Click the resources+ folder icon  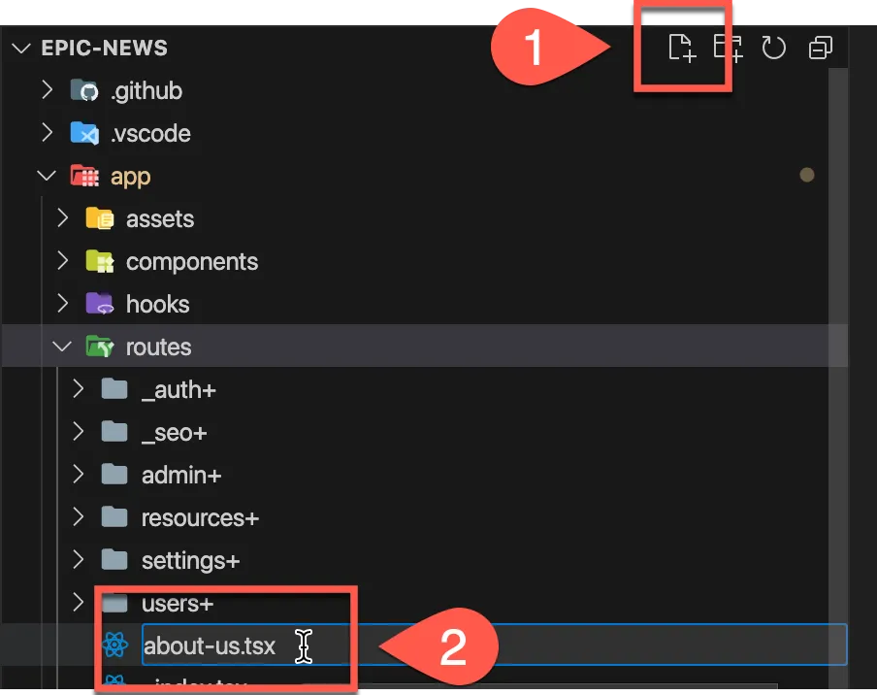[114, 517]
